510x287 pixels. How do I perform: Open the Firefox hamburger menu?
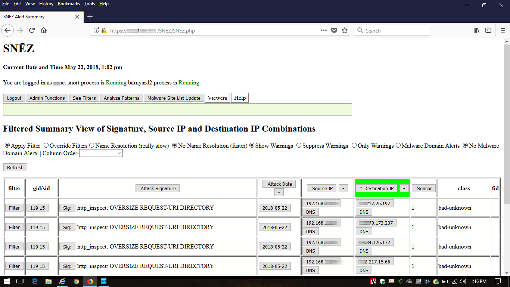coord(503,30)
